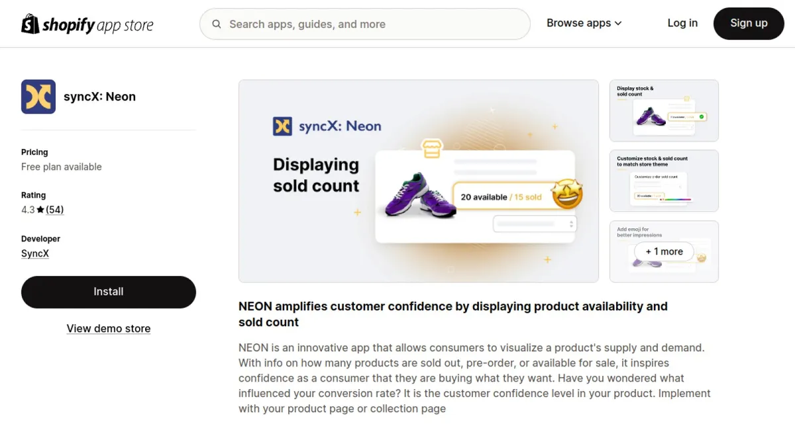Show more screenshots via '+ 1 more'
795x430 pixels.
point(664,251)
